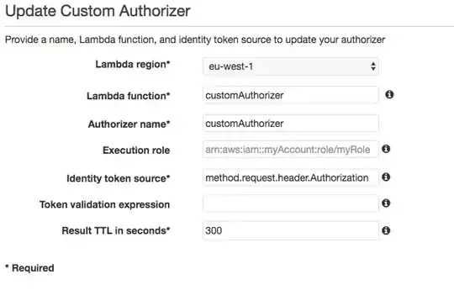Click the "Identity token source*" label
This screenshot has width=454, height=306.
coord(119,178)
